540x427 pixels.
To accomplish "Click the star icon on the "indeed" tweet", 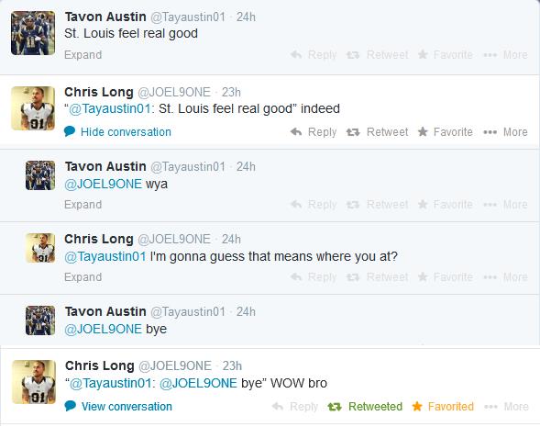I will [423, 131].
